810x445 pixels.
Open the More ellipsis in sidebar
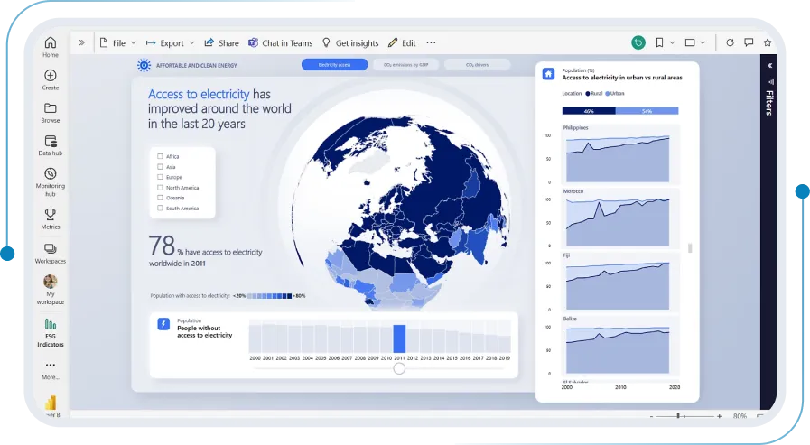pos(50,365)
